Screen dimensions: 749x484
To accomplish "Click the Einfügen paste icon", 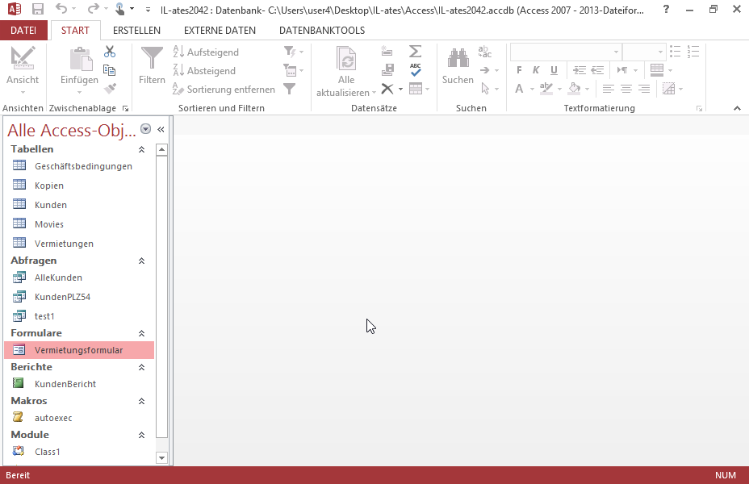I will pos(81,60).
